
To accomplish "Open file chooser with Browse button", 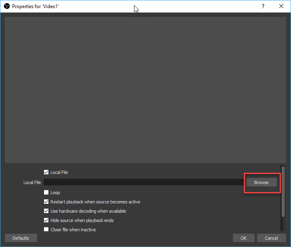I will [x=262, y=182].
